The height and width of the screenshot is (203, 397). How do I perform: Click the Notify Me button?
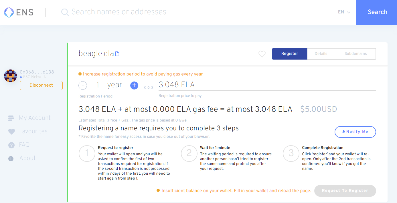(355, 132)
